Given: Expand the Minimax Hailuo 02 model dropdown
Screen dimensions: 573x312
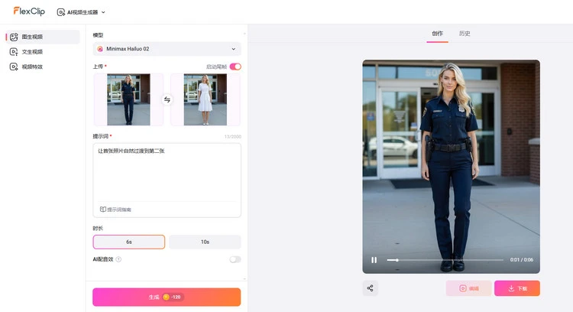Looking at the screenshot, I should [167, 49].
